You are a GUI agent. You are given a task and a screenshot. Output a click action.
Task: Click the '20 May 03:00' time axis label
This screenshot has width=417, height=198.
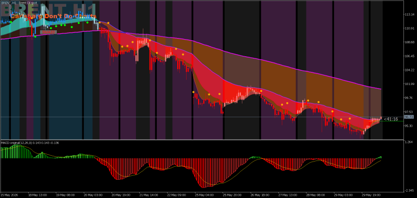(x=93, y=194)
